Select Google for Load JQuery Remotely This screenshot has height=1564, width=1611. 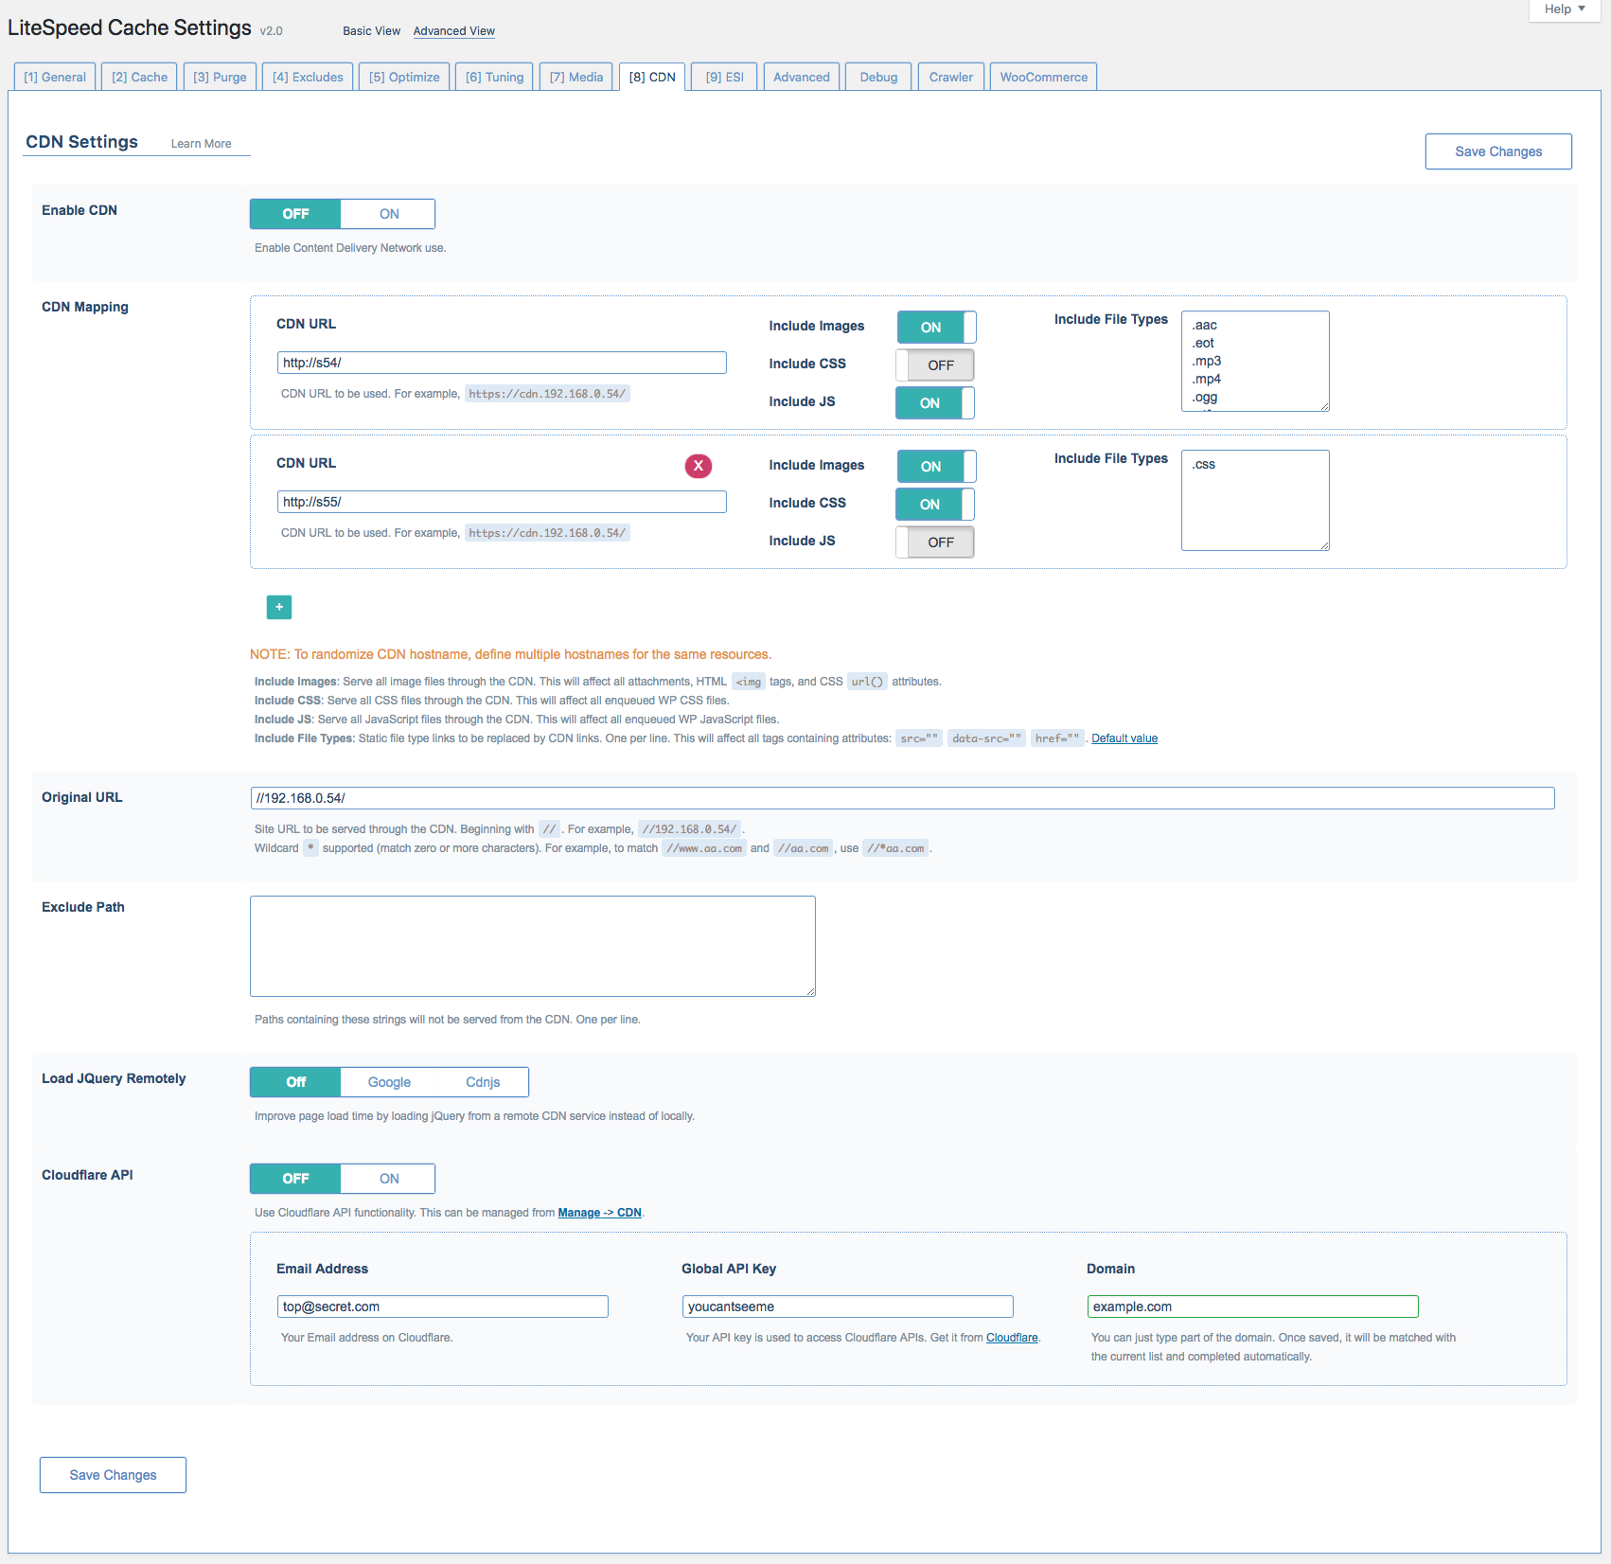[389, 1082]
